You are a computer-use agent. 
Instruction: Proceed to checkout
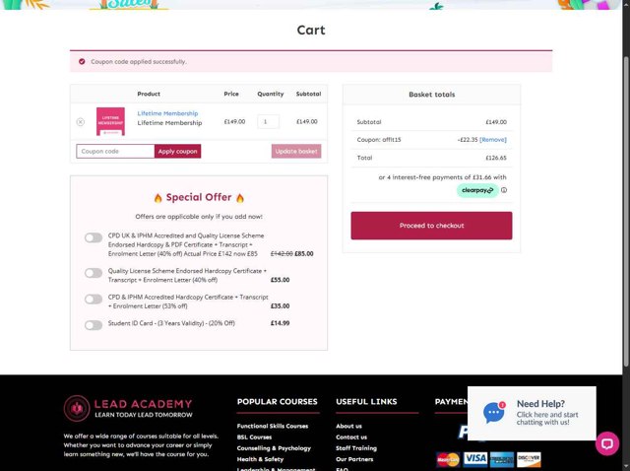pos(431,226)
